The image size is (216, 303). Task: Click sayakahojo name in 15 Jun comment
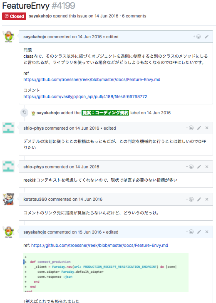pos(35,232)
